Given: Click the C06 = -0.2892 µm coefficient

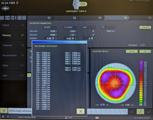Looking at the screenshot, I should 43,64.
